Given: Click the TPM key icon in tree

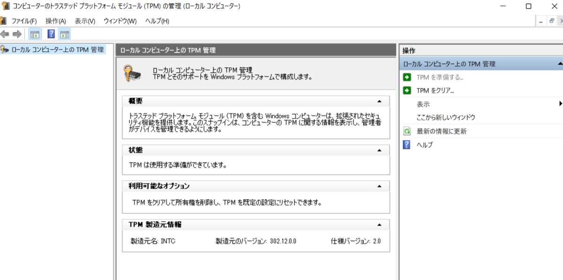Looking at the screenshot, I should pyautogui.click(x=5, y=49).
